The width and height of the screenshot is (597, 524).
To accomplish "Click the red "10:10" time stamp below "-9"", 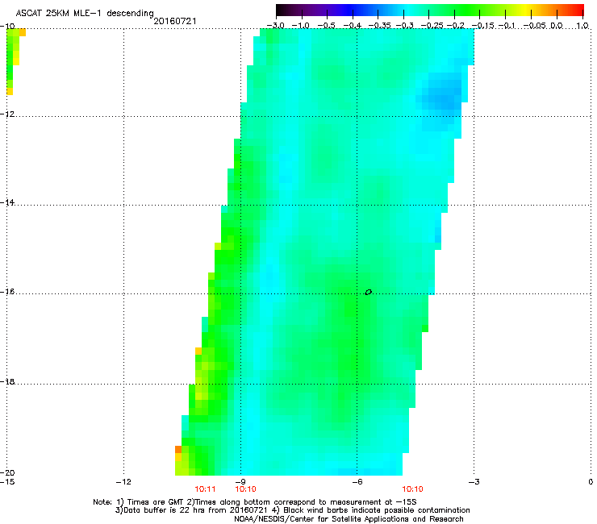I will (245, 489).
